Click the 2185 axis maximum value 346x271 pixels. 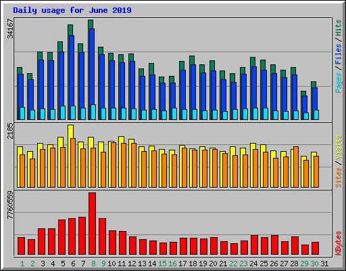pyautogui.click(x=10, y=131)
